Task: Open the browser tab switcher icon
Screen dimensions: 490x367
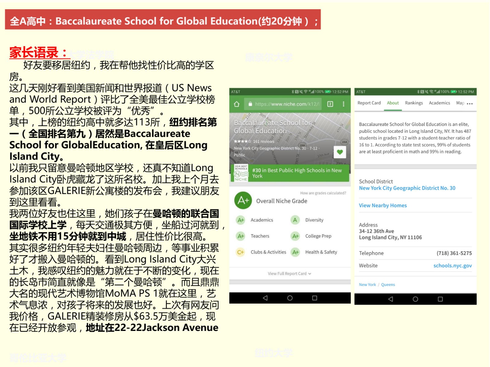Action: tap(330, 104)
